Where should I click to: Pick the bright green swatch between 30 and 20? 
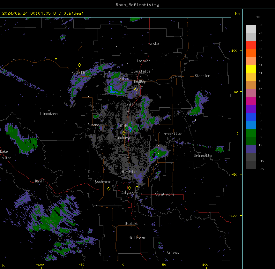tap(251, 133)
